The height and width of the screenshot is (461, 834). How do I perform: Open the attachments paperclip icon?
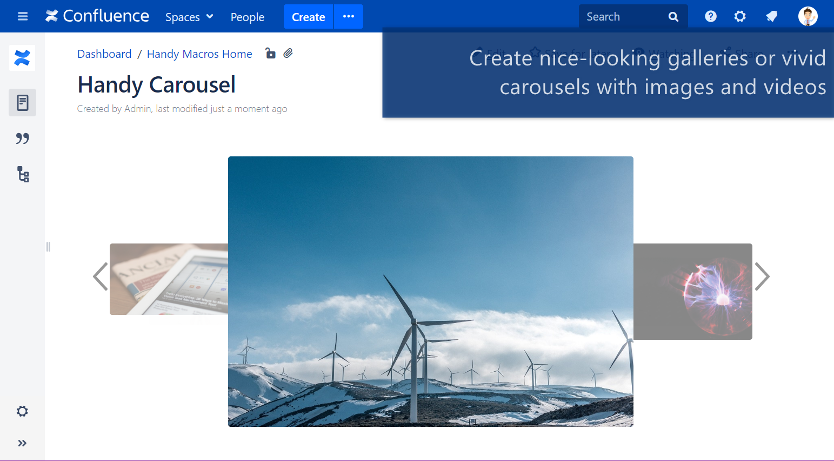pos(288,53)
